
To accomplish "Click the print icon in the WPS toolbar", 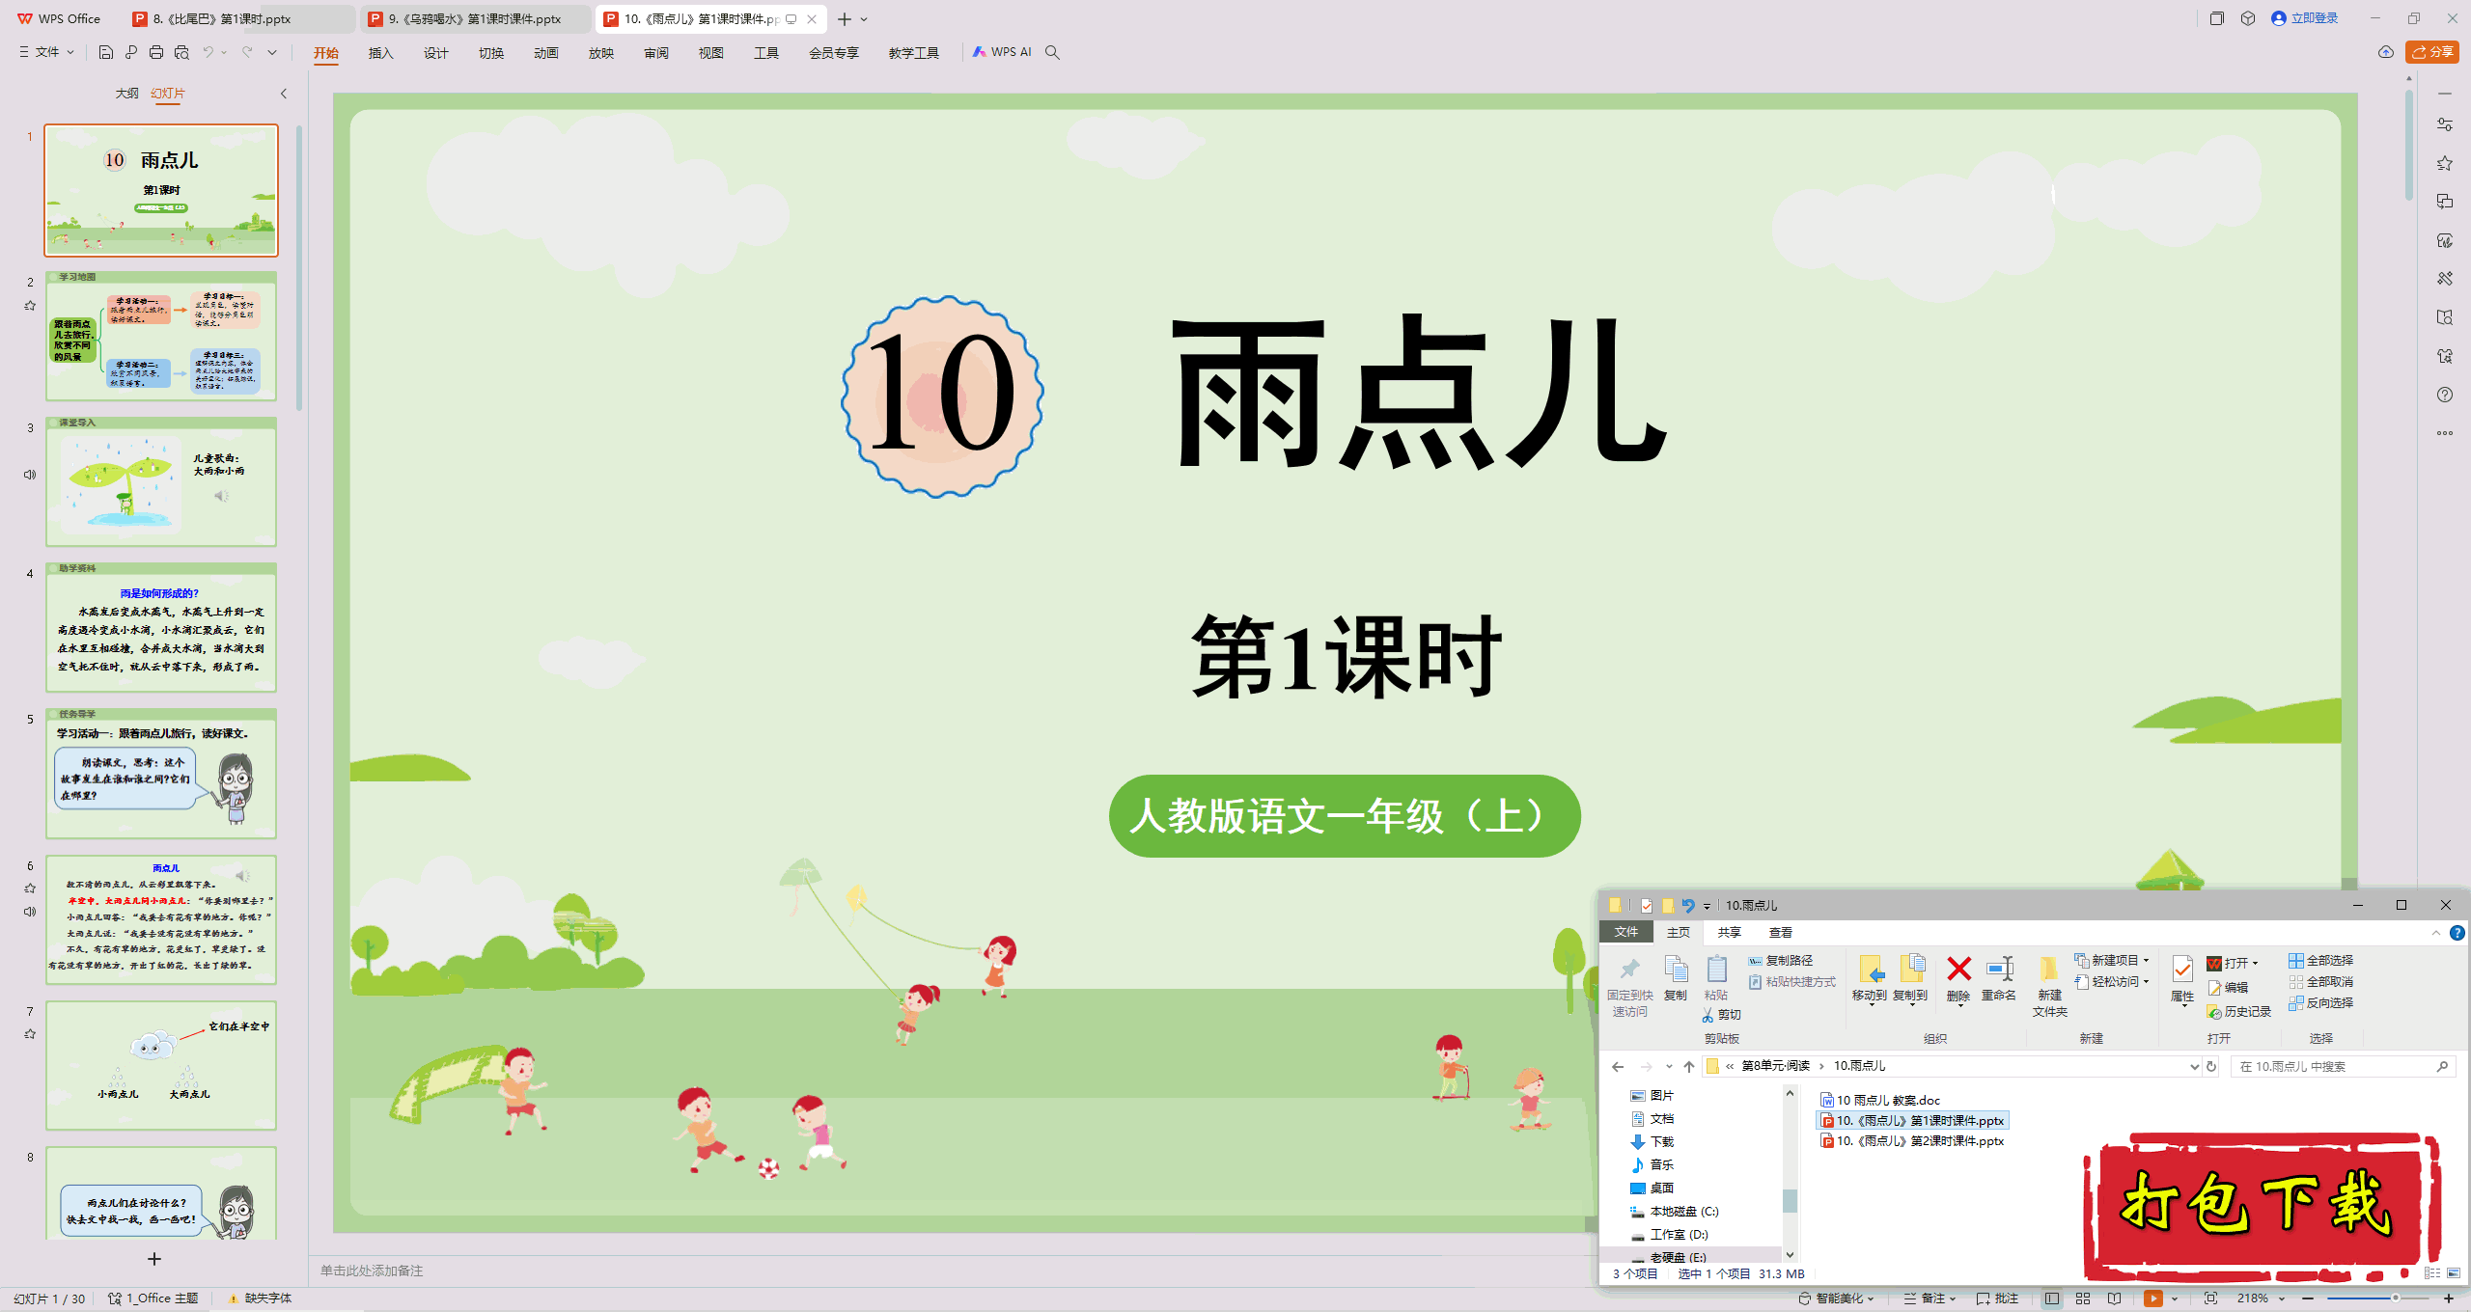I will [x=156, y=52].
